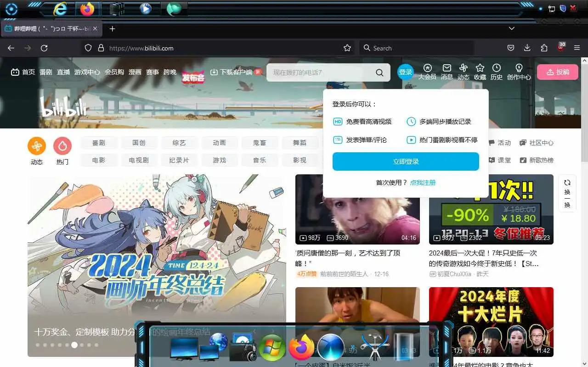Open the Firefox hamburger menu

pyautogui.click(x=577, y=48)
